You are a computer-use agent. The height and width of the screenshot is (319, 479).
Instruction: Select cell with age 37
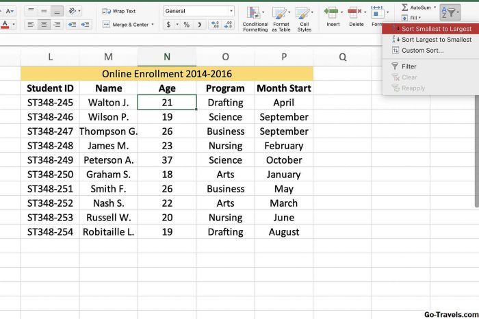[167, 159]
